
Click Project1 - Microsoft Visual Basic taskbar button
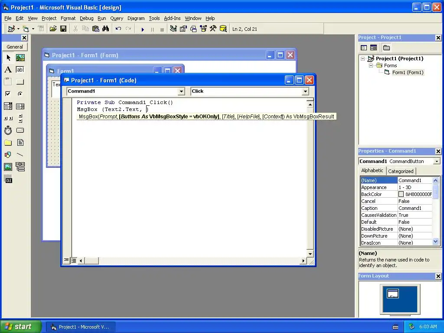tap(81, 327)
